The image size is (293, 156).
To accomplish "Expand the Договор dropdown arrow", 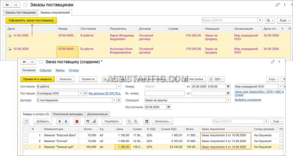I will (114, 100).
